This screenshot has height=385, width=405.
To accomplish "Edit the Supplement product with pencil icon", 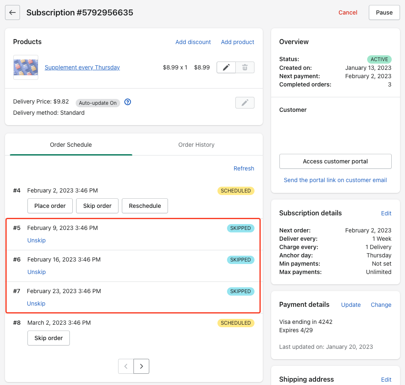I will pos(226,67).
